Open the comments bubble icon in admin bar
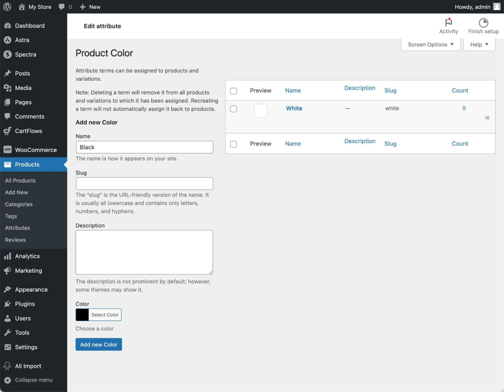The height and width of the screenshot is (392, 504). [62, 7]
